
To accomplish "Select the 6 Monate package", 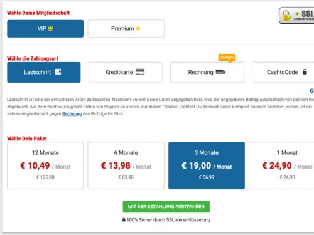I will (x=126, y=165).
